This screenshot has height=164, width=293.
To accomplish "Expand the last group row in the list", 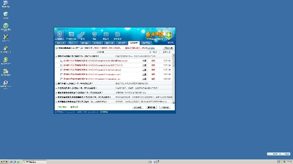I will tap(56, 101).
